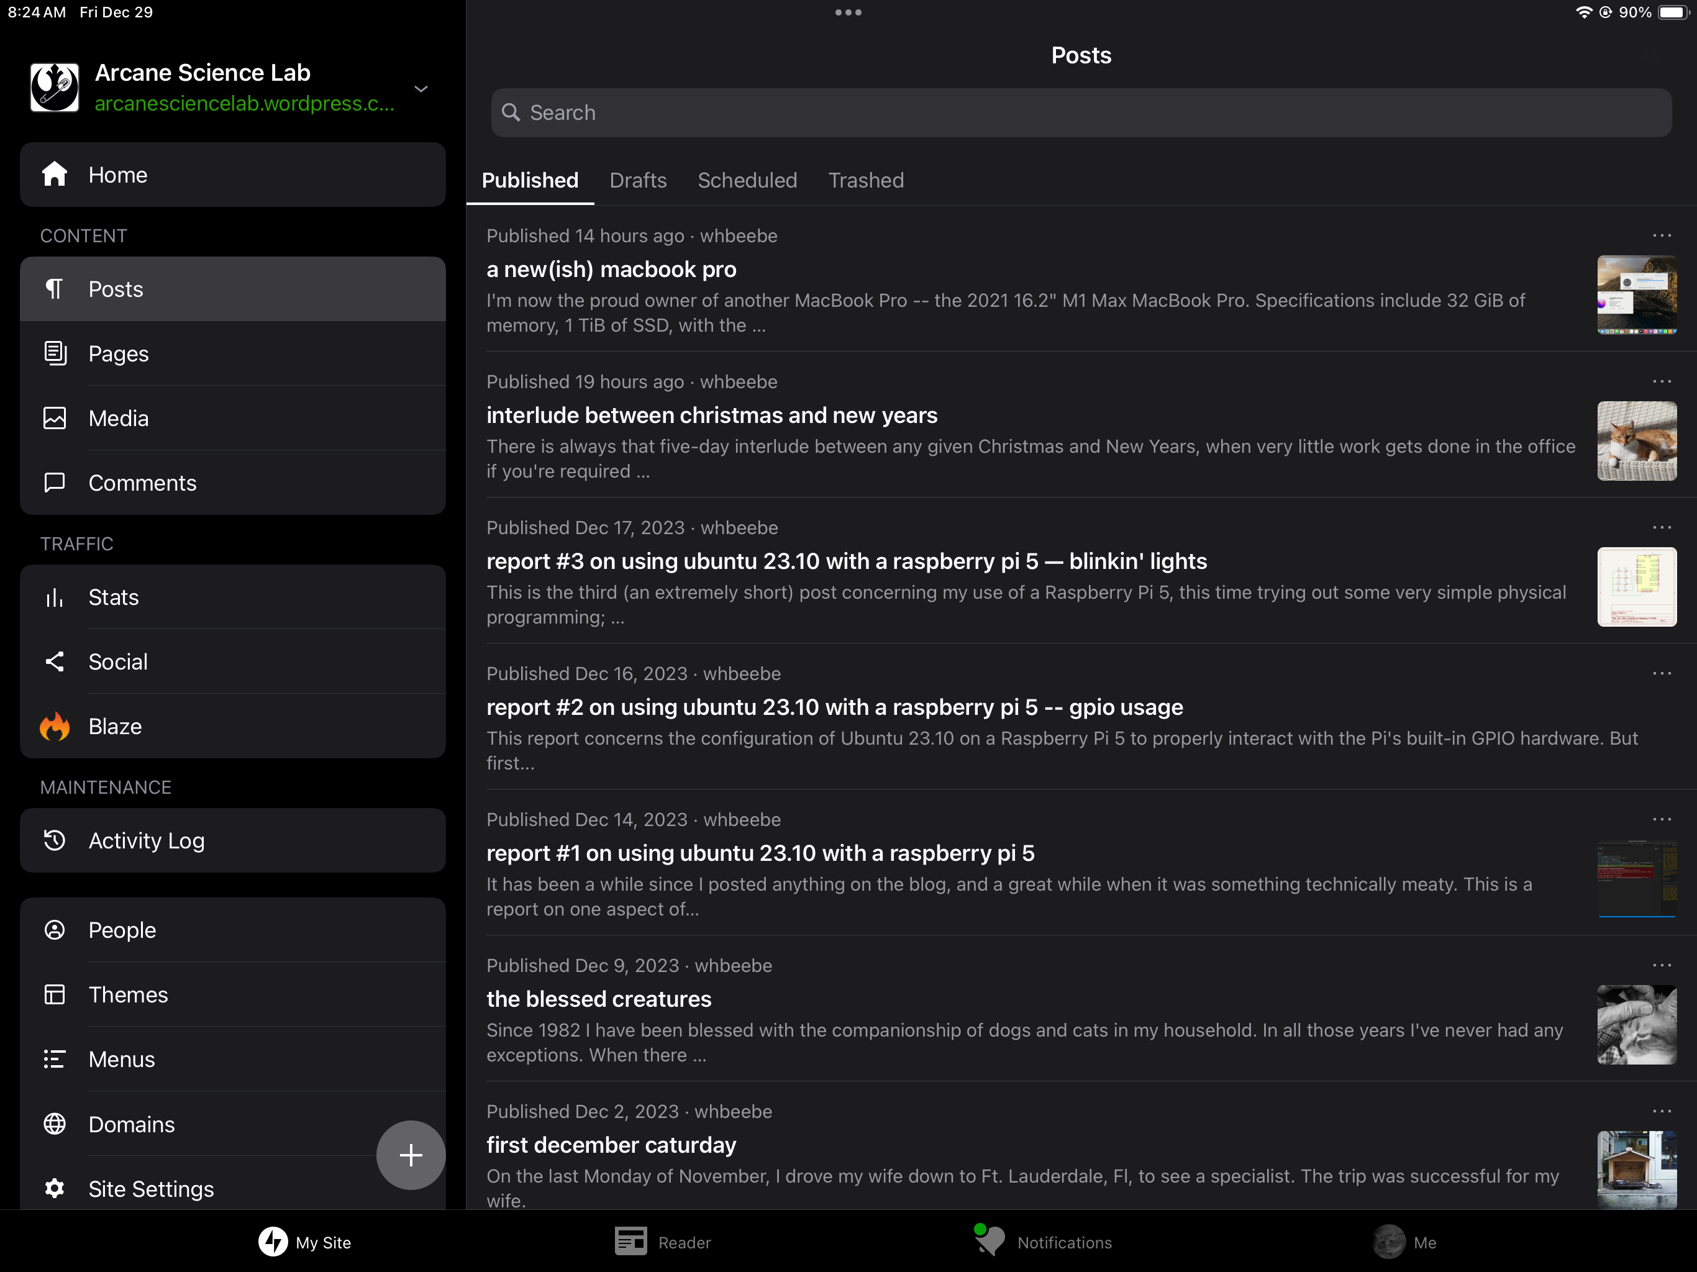Open the My Site bottom tab
The width and height of the screenshot is (1697, 1272).
pyautogui.click(x=304, y=1242)
